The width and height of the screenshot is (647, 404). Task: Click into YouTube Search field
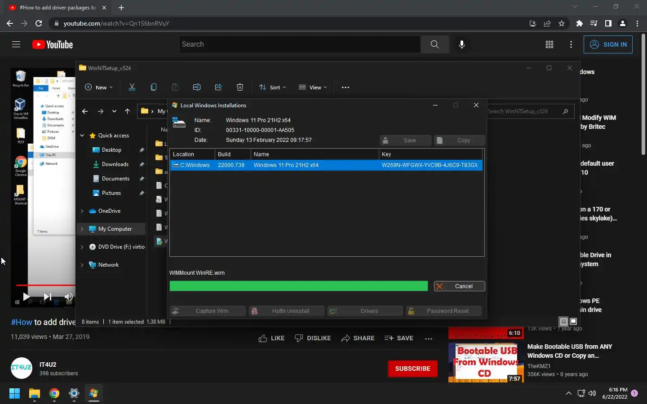300,44
